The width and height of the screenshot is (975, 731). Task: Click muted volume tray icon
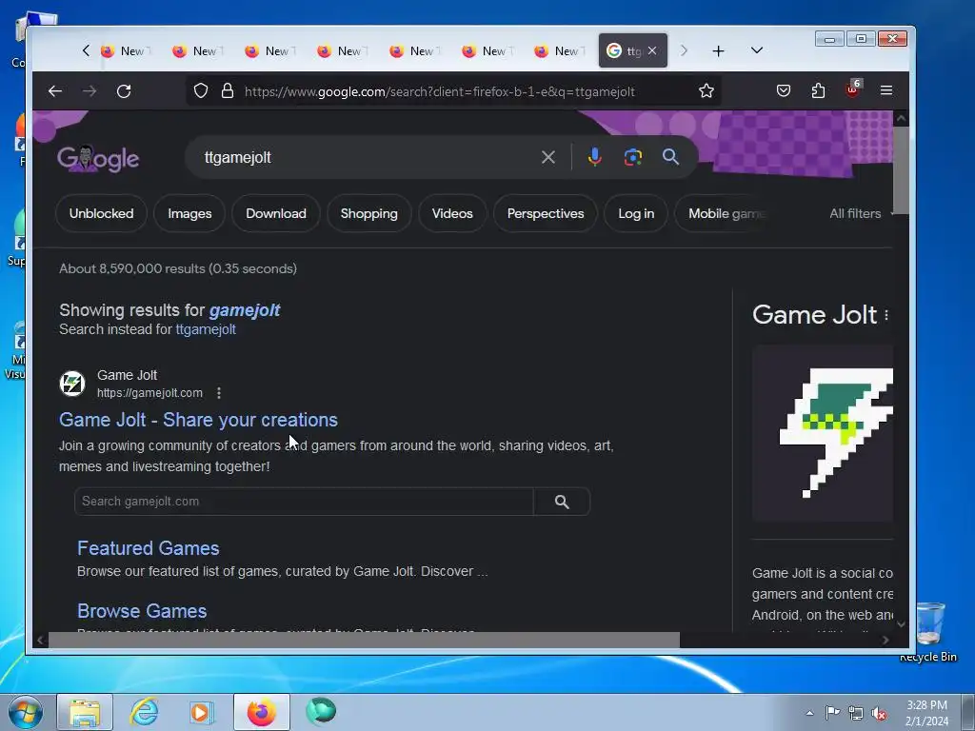pyautogui.click(x=879, y=713)
